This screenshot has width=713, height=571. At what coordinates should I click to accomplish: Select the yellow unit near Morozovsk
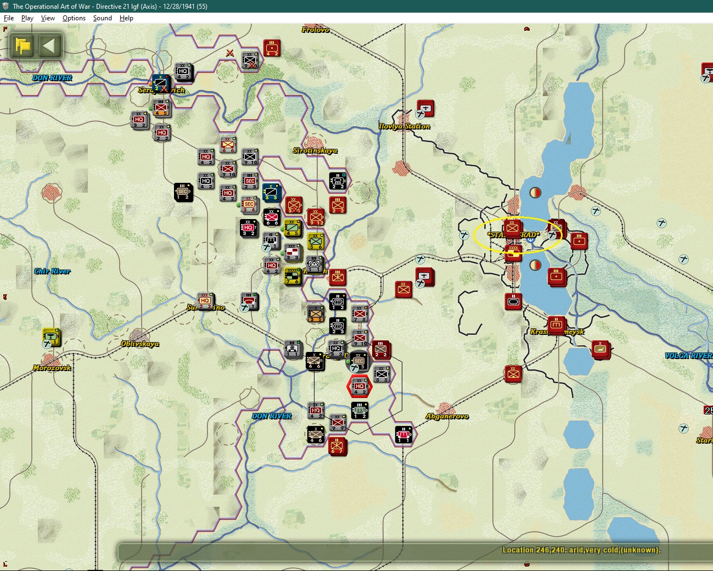[51, 338]
